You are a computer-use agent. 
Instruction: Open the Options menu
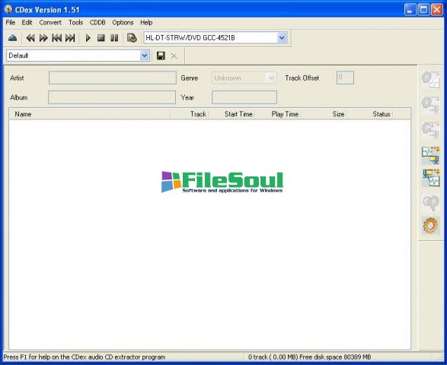[123, 23]
